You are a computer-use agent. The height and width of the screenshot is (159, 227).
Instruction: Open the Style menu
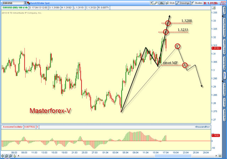[170, 3]
